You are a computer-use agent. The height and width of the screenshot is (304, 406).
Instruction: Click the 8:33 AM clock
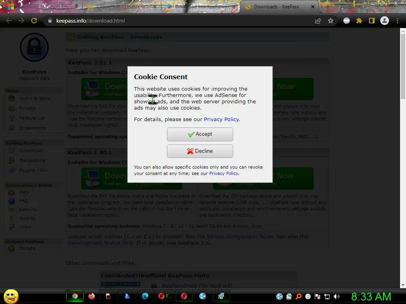pyautogui.click(x=371, y=296)
